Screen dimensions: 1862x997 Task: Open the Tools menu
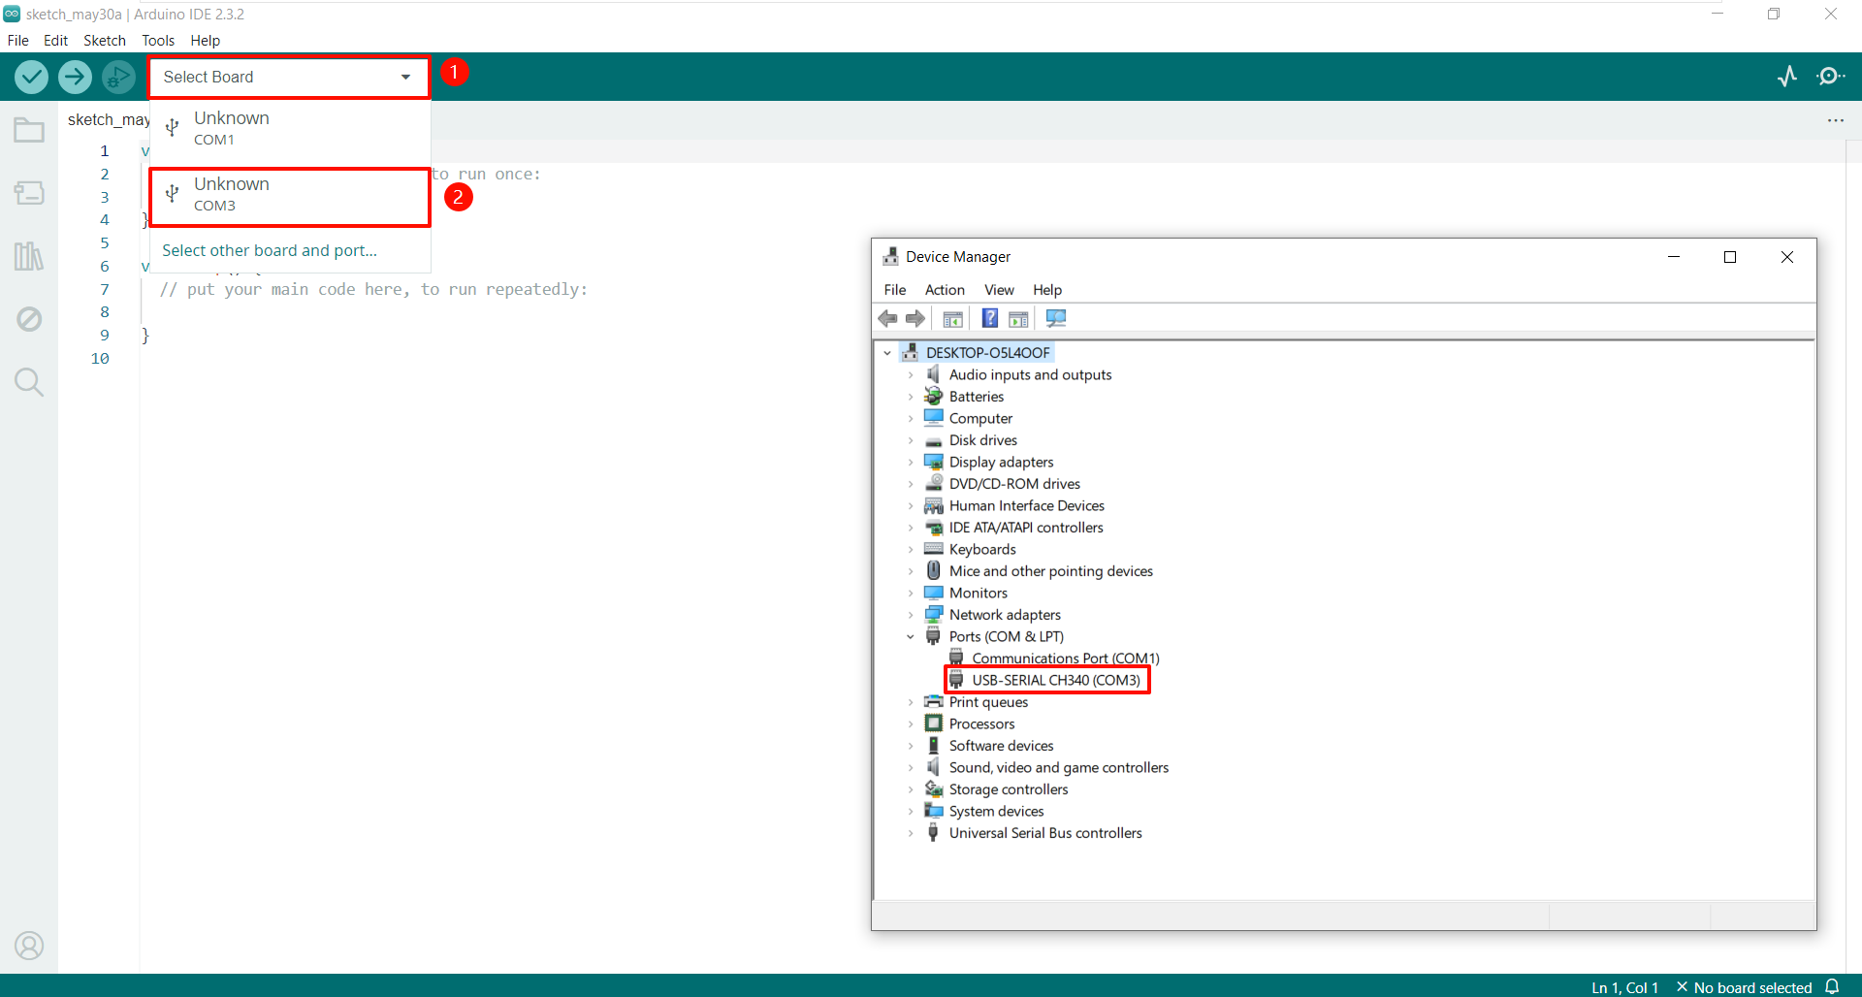pyautogui.click(x=158, y=41)
